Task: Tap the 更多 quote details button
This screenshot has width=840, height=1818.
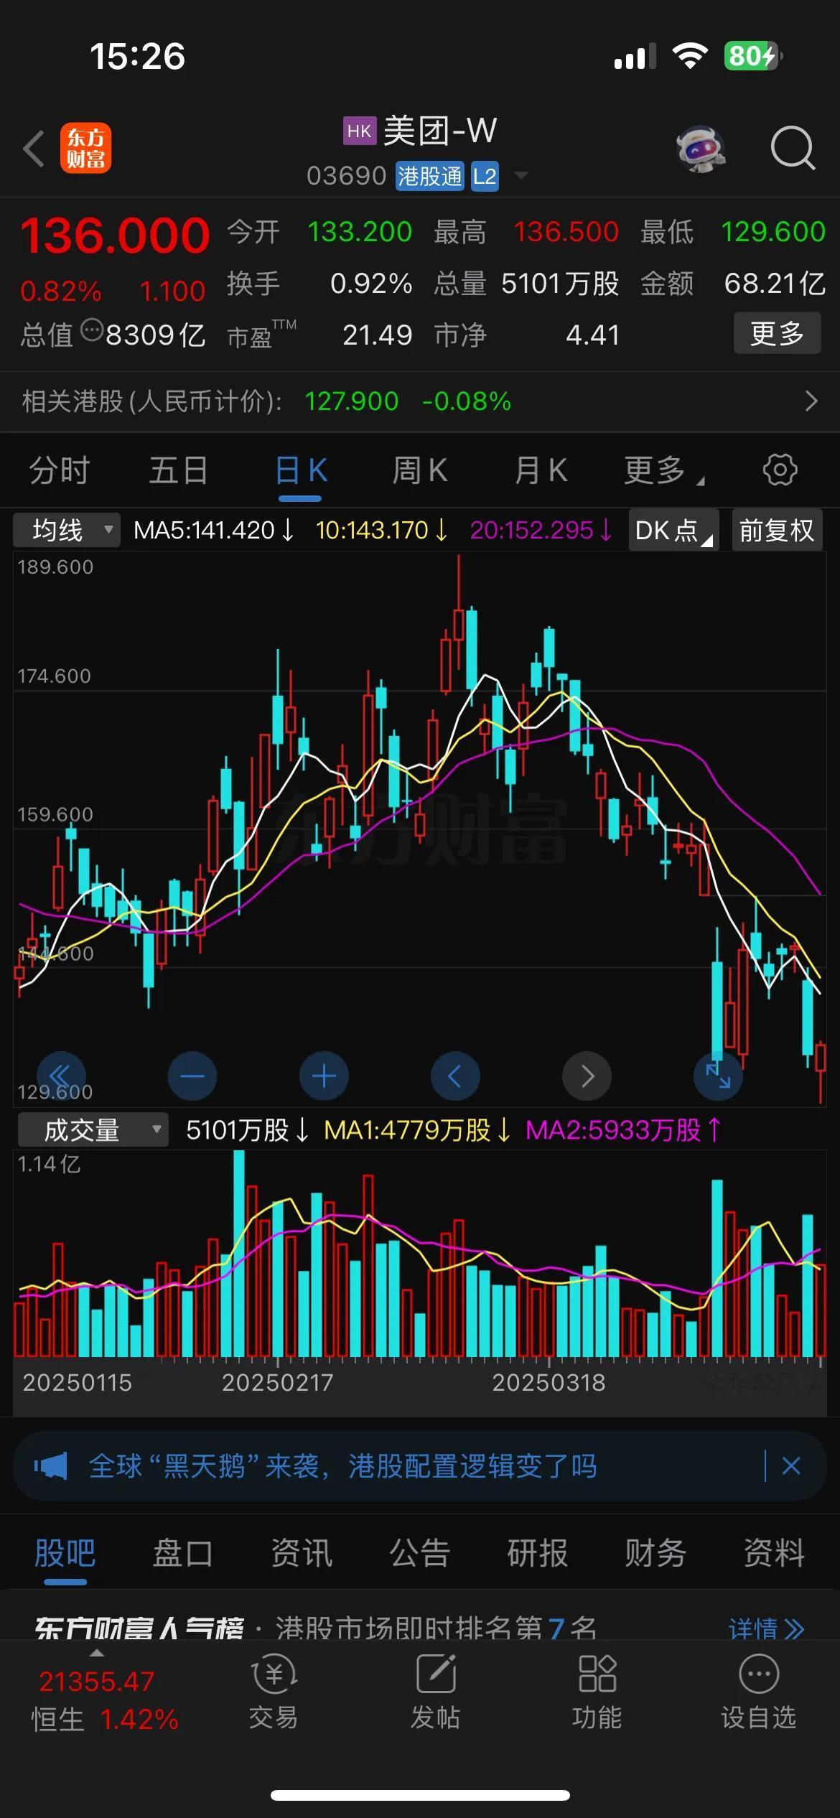Action: [x=777, y=333]
